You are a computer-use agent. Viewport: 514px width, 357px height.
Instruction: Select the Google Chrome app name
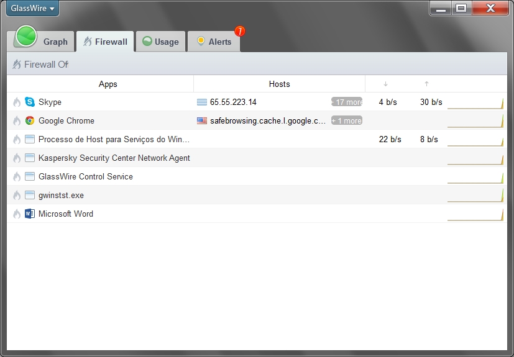67,121
